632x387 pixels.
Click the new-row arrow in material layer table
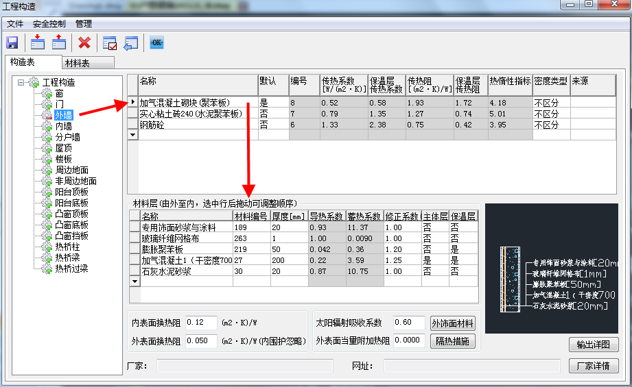(135, 282)
